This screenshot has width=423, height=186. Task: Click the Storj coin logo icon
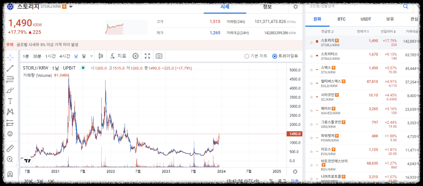[x=10, y=6]
